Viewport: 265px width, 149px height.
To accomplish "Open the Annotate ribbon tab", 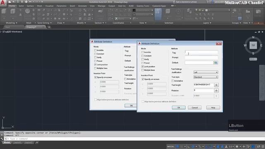I will (x=82, y=6).
